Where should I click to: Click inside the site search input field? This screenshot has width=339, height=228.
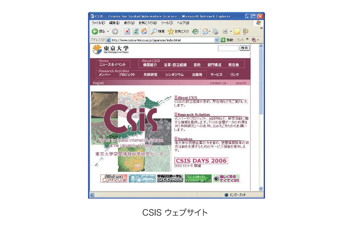click(229, 48)
